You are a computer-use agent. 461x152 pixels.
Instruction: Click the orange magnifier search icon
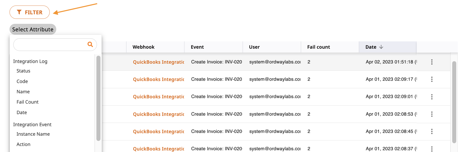tap(90, 44)
